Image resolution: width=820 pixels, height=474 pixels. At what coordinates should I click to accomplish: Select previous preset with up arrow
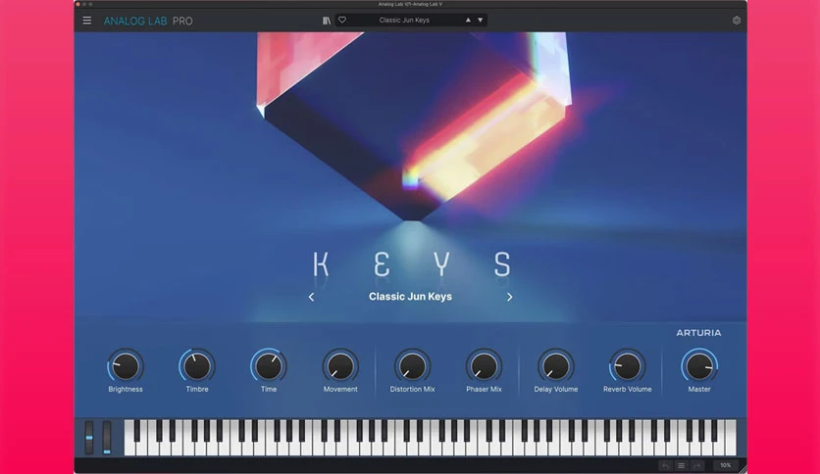point(468,20)
